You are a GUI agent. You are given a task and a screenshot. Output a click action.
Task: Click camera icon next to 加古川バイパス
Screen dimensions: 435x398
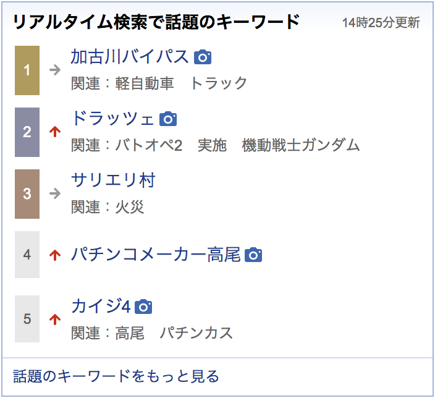(203, 57)
